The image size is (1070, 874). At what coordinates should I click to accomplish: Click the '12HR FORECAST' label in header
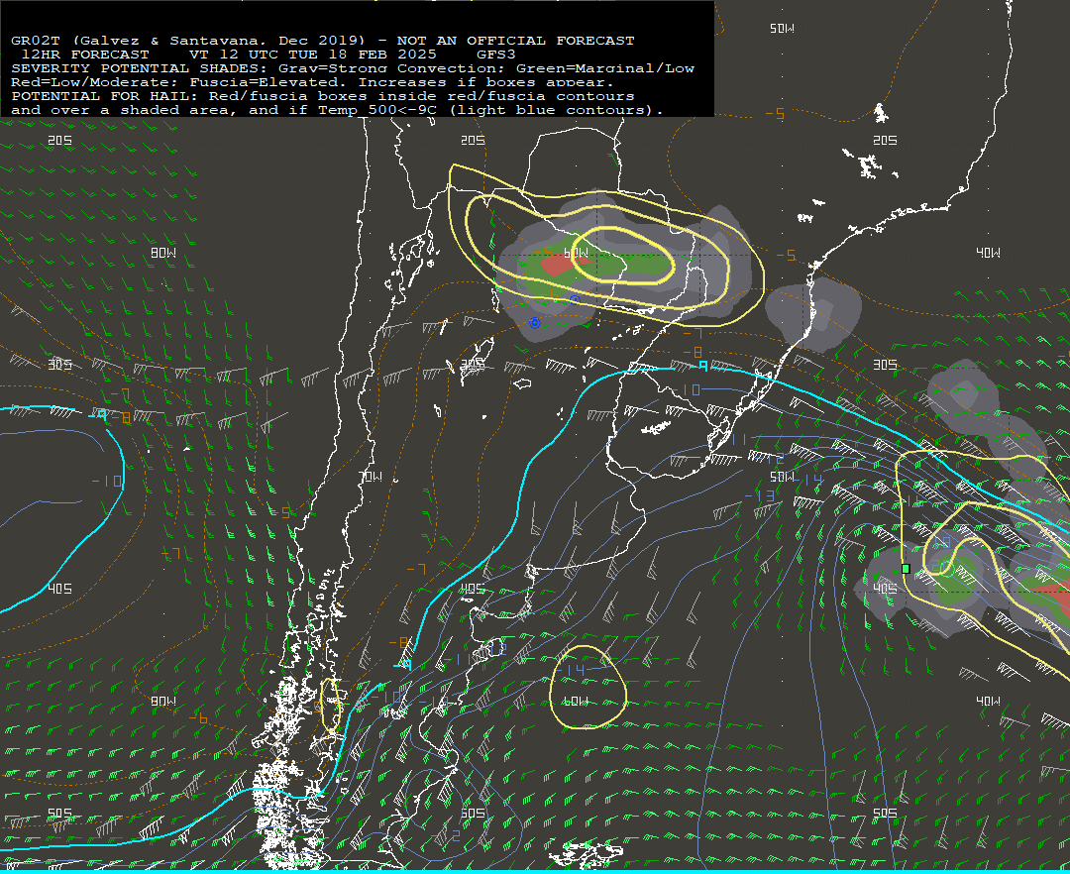click(x=84, y=55)
